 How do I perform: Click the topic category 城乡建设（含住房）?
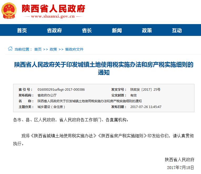tap(51, 107)
